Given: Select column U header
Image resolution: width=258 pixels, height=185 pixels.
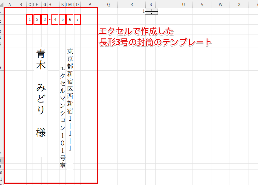Looking at the screenshot, I should 183,4.
